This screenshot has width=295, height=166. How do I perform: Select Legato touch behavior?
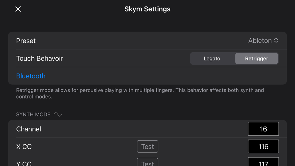pos(212,58)
